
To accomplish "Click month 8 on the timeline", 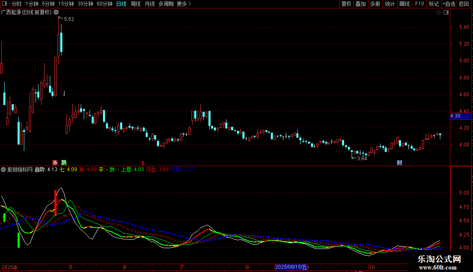I will pos(247,267).
